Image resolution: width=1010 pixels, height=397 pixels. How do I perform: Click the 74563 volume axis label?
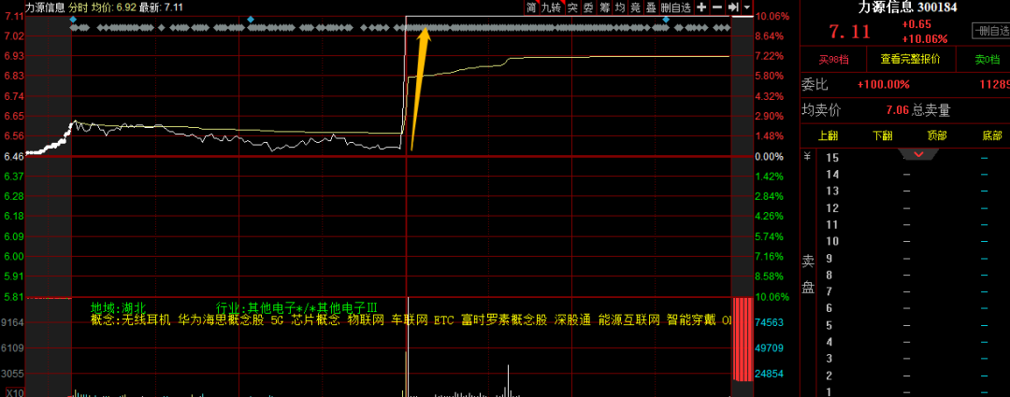[x=771, y=322]
